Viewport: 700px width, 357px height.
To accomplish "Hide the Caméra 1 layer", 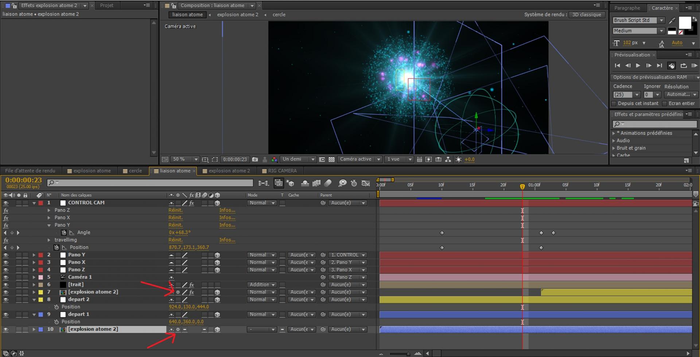I will coord(5,277).
